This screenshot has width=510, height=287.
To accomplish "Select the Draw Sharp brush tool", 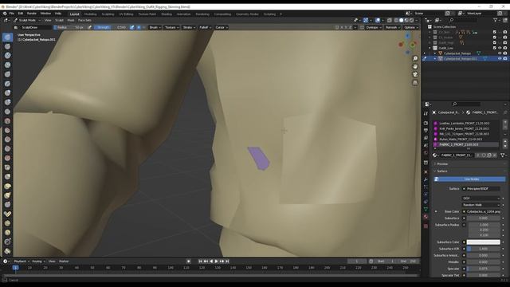I will 7,46.
